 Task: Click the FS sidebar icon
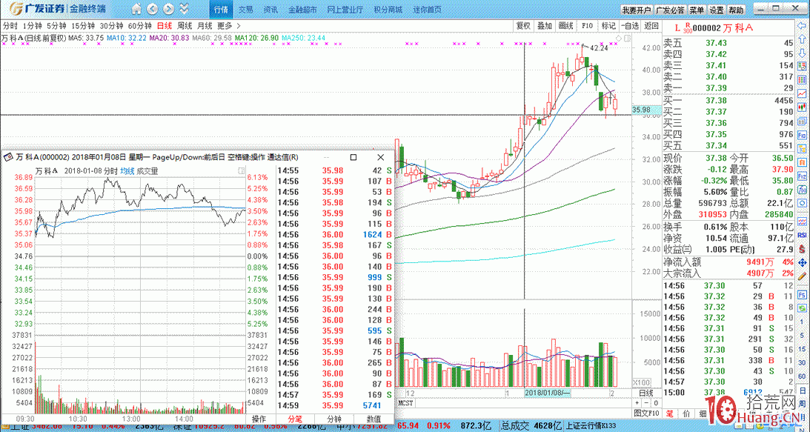[803, 295]
